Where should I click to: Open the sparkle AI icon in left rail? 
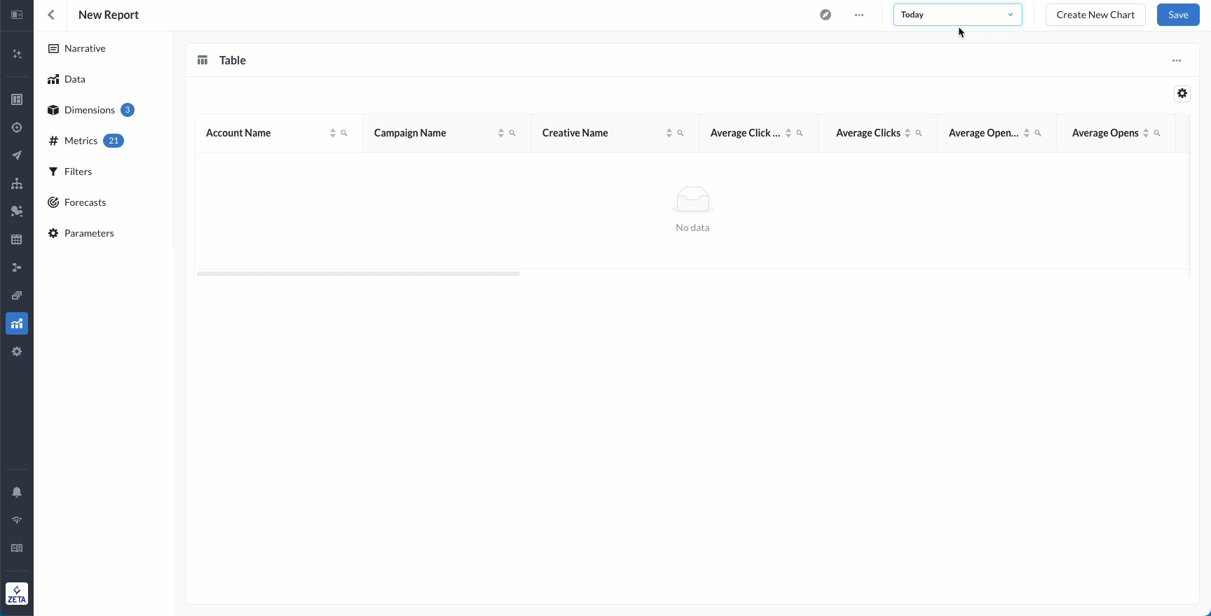point(17,54)
